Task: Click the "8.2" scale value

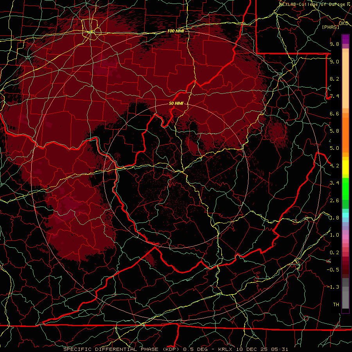Action: coord(334,79)
